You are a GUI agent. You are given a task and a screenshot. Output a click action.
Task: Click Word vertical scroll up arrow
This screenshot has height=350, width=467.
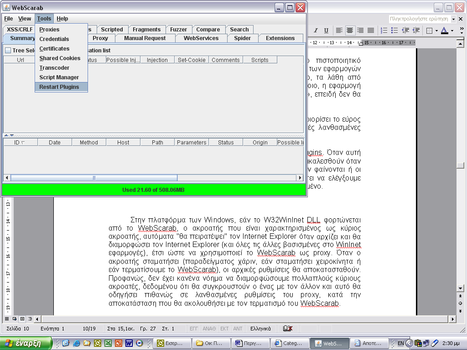pos(461,44)
